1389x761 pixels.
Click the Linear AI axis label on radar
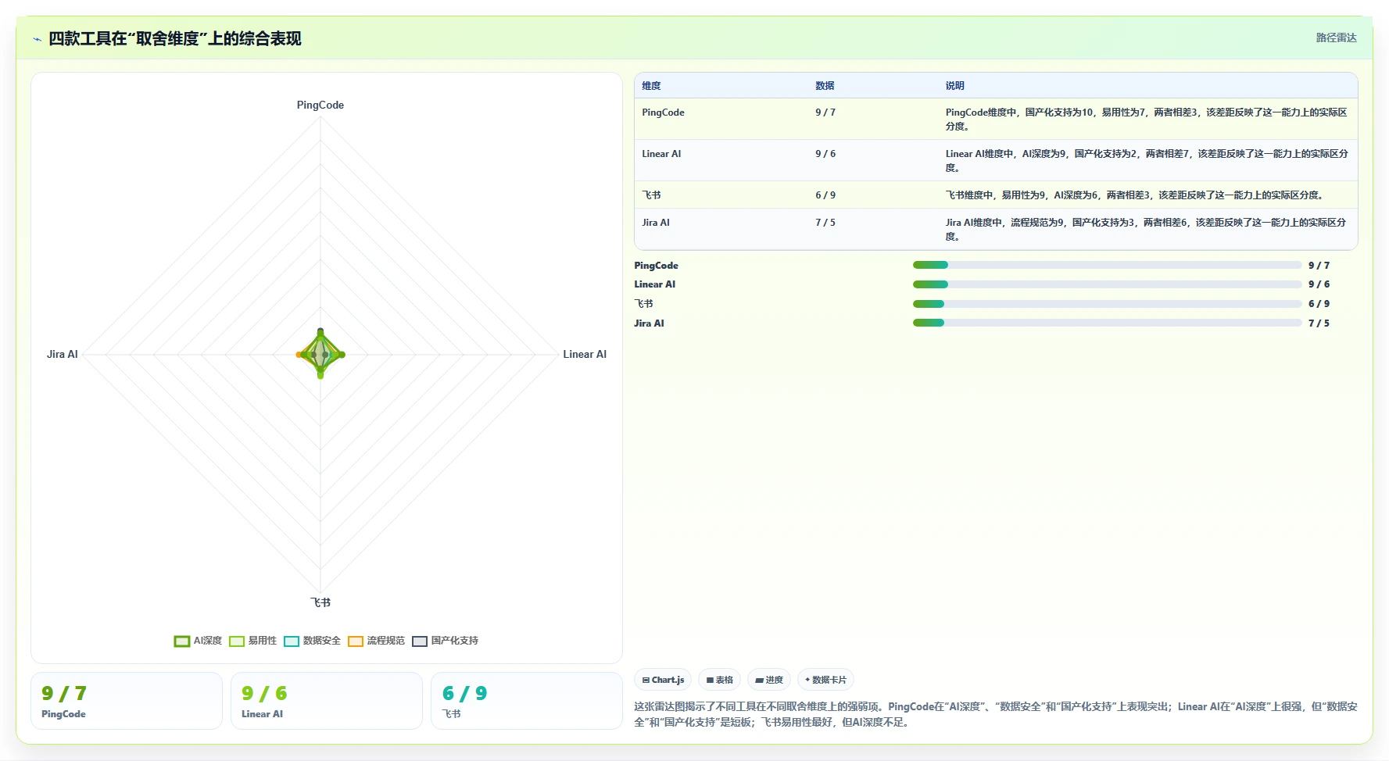[585, 354]
